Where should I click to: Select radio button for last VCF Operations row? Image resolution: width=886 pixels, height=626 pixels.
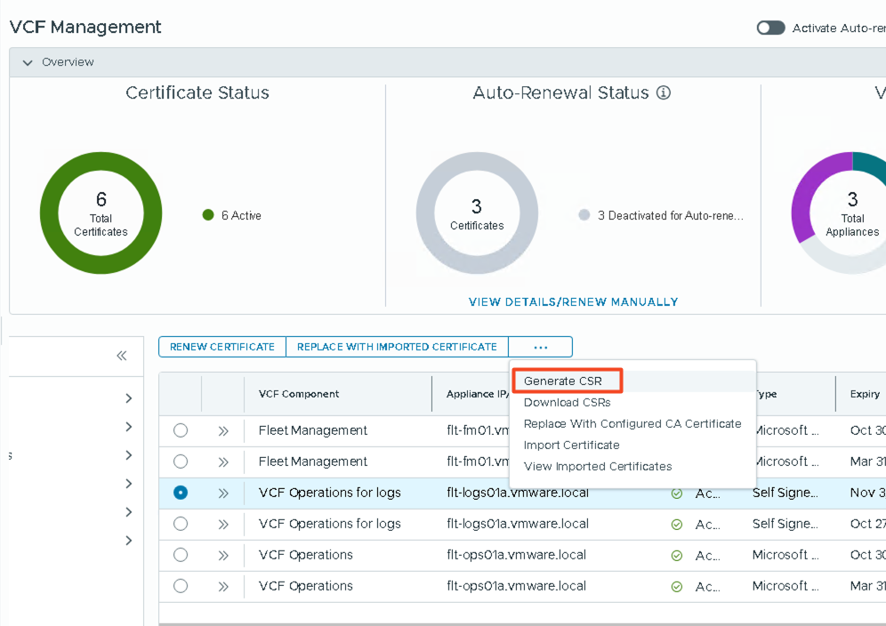click(181, 586)
